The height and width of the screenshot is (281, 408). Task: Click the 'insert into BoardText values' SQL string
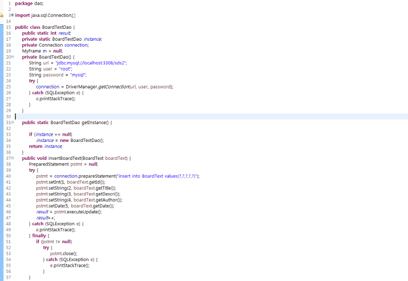point(157,176)
